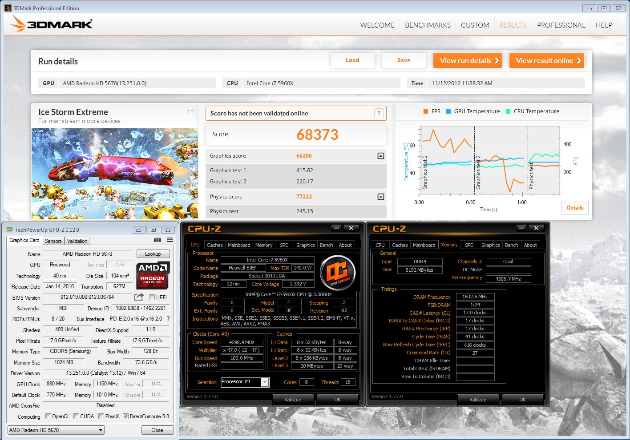Switch to GPU-Z Sensors tab
Viewport: 630px width, 440px height.
pos(53,241)
